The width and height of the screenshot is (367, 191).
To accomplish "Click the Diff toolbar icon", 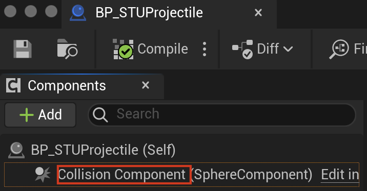I will pyautogui.click(x=242, y=49).
